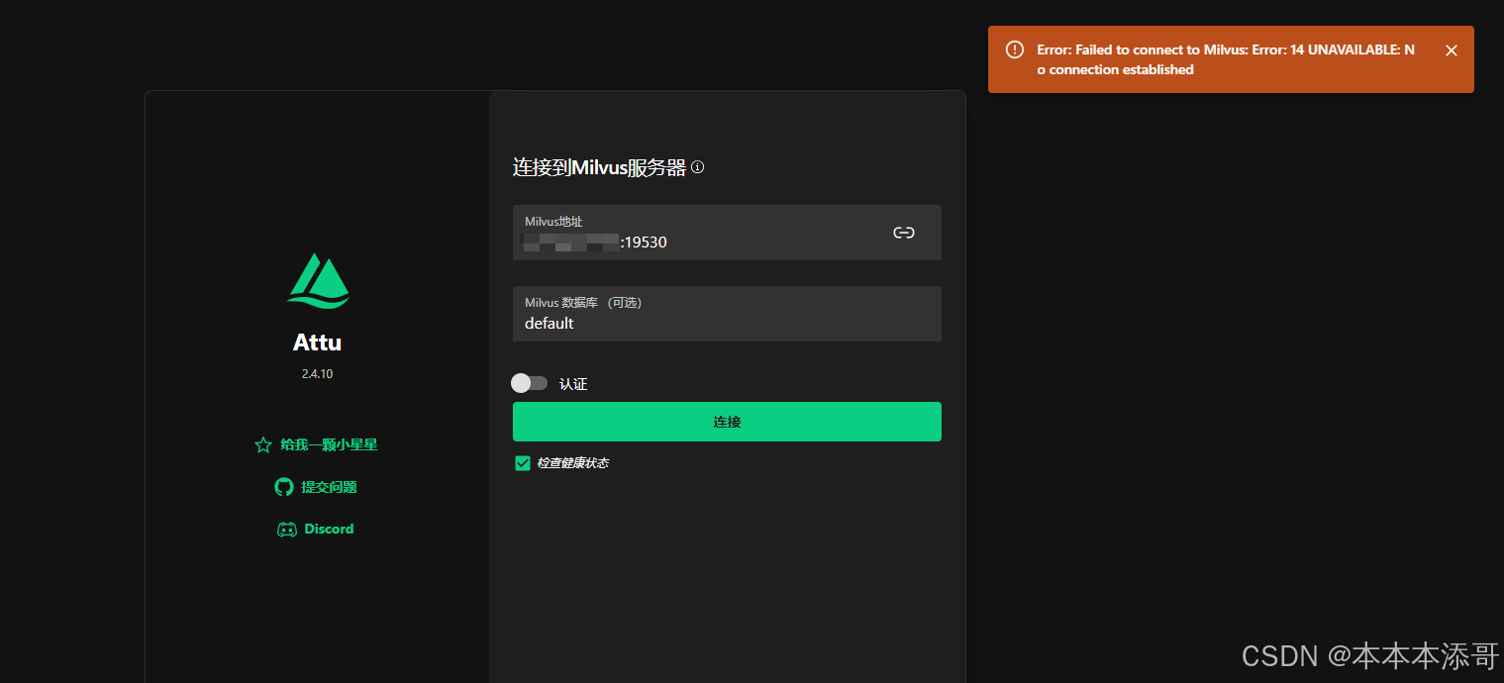This screenshot has width=1504, height=683.
Task: Click the Failed to connect error message text
Action: pos(1226,59)
